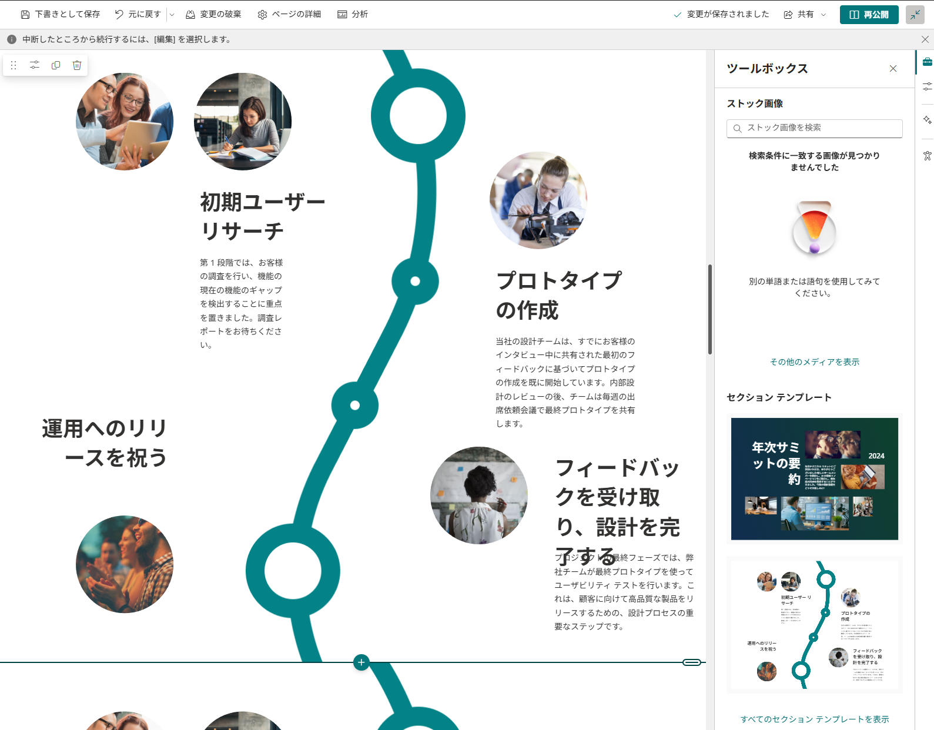Screen dimensions: 934x730
Task: Select the toolbox briefcase icon in side rail
Action: (x=927, y=62)
